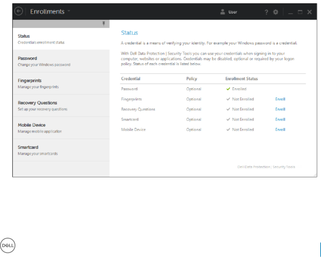Enroll the Mobile Device credential
This screenshot has height=257, width=321.
[280, 130]
